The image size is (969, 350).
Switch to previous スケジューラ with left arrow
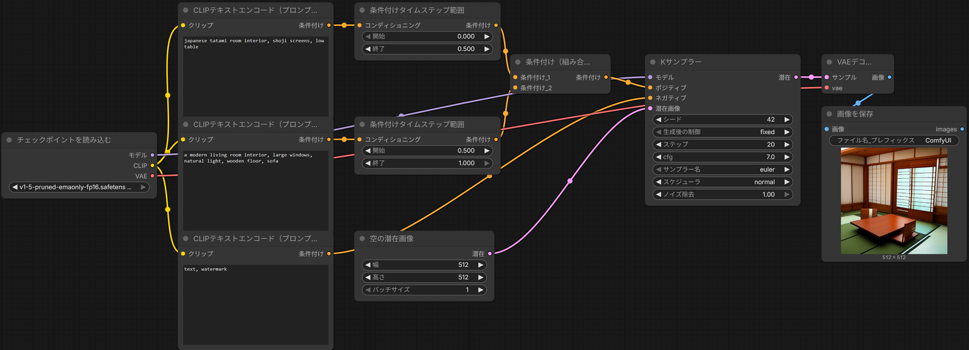(658, 182)
